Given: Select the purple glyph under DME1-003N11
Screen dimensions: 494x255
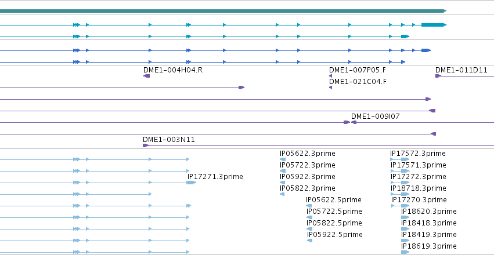Looking at the screenshot, I should tap(146, 145).
